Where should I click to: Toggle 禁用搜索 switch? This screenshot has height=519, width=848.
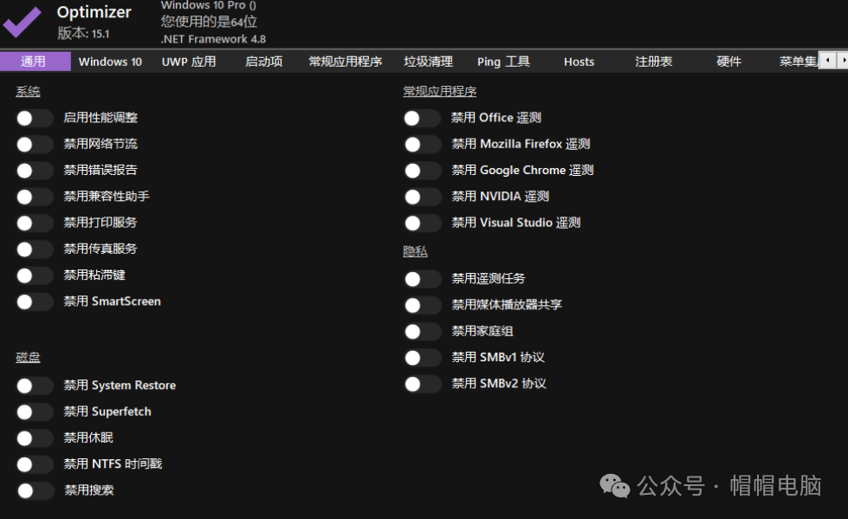point(36,491)
